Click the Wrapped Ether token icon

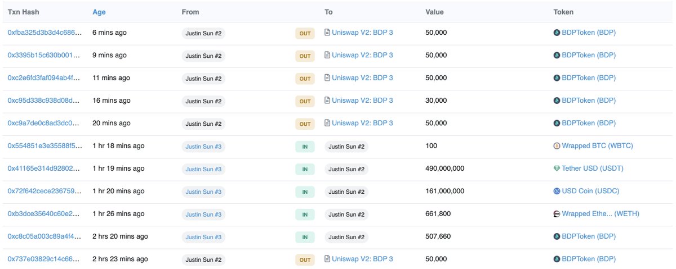557,214
